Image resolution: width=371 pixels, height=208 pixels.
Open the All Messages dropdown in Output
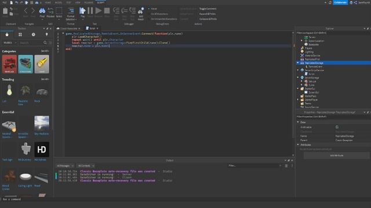pyautogui.click(x=65, y=166)
